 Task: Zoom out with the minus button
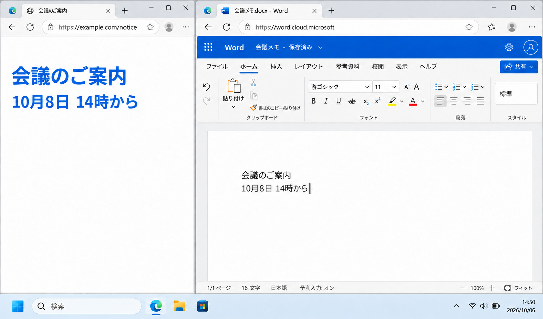coord(462,288)
